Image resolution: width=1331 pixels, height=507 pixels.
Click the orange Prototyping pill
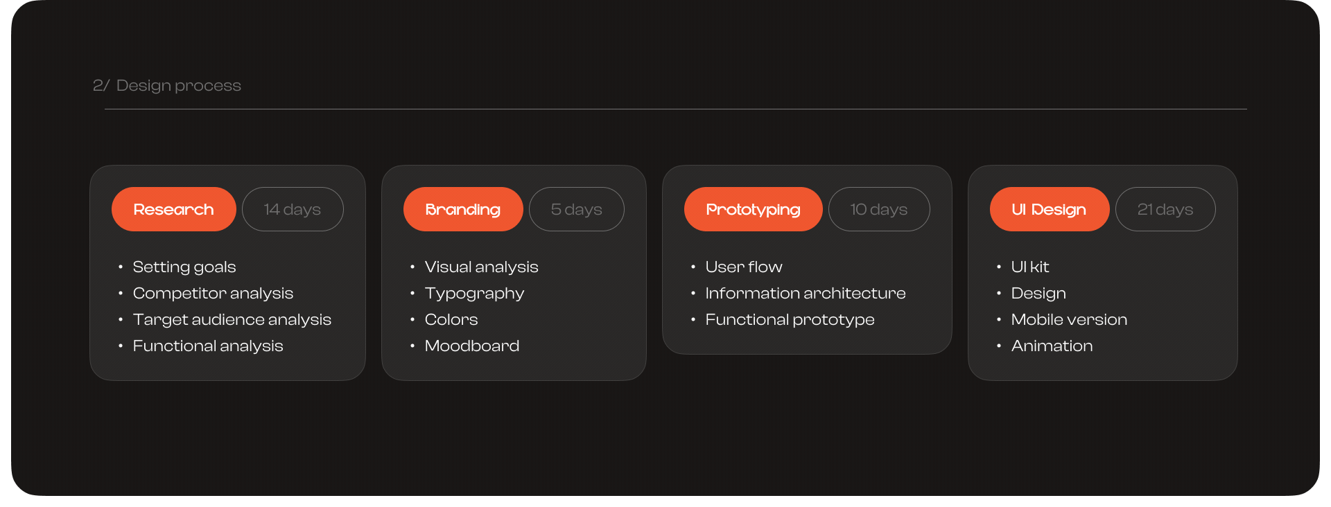753,209
